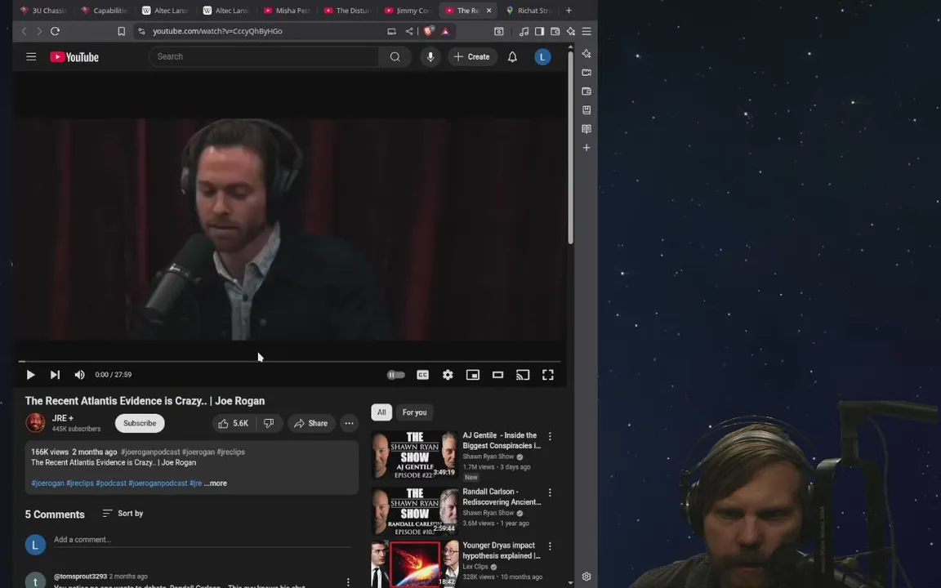The width and height of the screenshot is (941, 588).
Task: Click the Add a comment field
Action: (203, 539)
